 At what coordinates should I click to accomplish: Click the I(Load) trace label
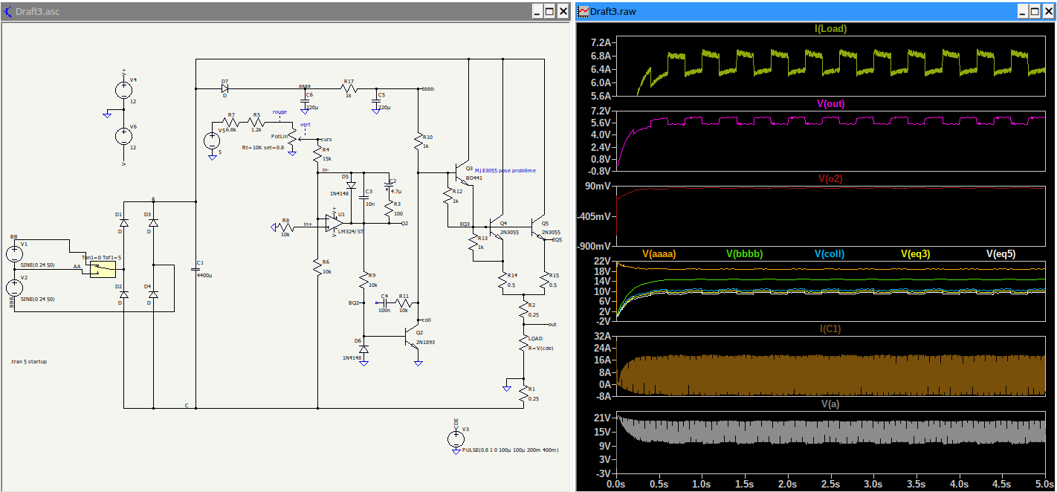830,29
